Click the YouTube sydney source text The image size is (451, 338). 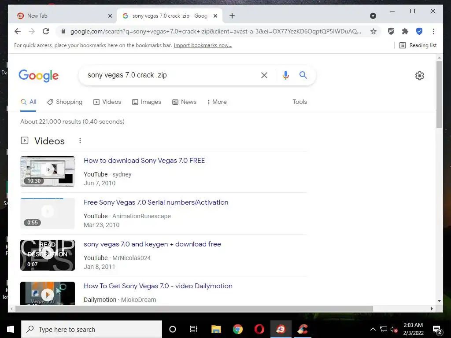coord(107,174)
